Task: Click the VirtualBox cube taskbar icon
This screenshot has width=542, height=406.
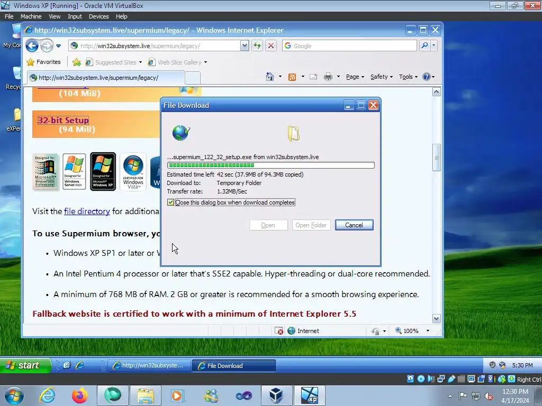Action: click(276, 395)
